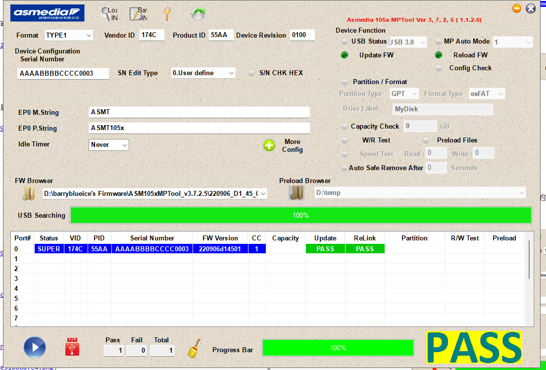This screenshot has width=546, height=370.
Task: Click the ReLink PASS cell in port 0
Action: pyautogui.click(x=365, y=249)
